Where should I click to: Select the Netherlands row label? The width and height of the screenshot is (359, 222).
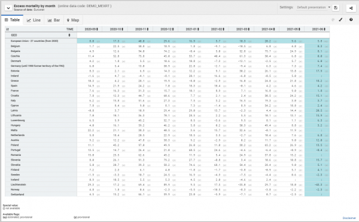click(x=17, y=135)
